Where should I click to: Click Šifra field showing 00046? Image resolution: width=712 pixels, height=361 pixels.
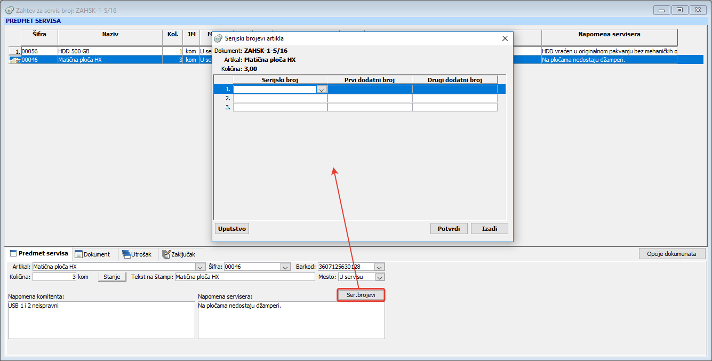tap(252, 267)
